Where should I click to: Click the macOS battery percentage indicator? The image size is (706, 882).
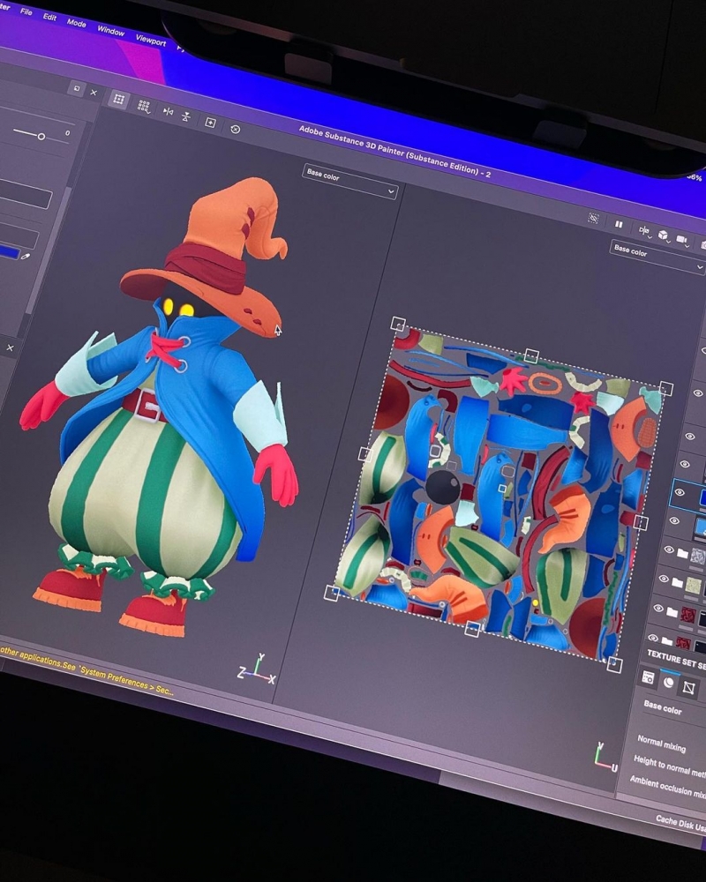click(695, 177)
